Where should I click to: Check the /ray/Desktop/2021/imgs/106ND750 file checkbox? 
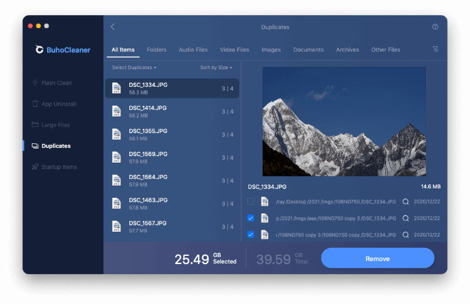tap(251, 201)
